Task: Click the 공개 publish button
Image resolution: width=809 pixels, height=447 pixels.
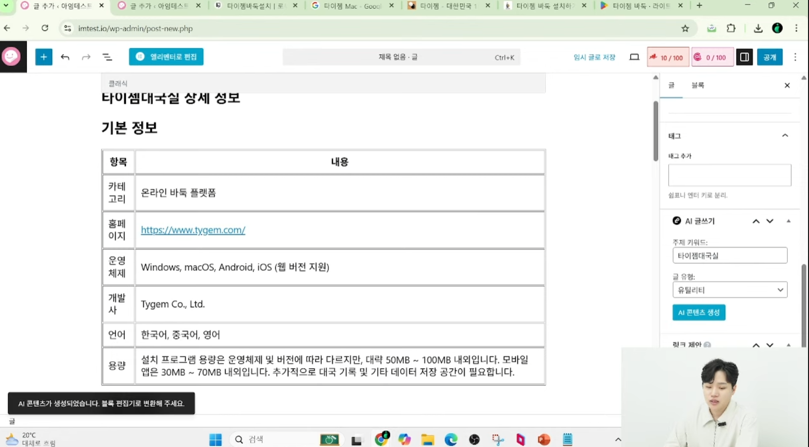Action: pyautogui.click(x=769, y=57)
